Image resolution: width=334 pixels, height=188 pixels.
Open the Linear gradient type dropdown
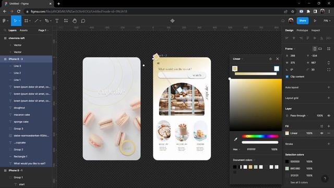[238, 59]
